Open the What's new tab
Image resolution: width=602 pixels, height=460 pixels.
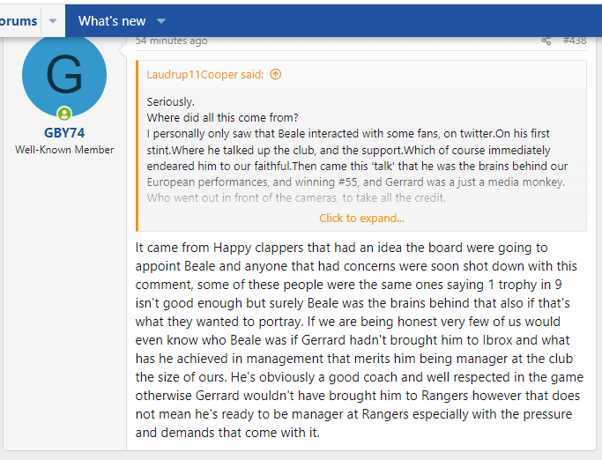click(112, 20)
